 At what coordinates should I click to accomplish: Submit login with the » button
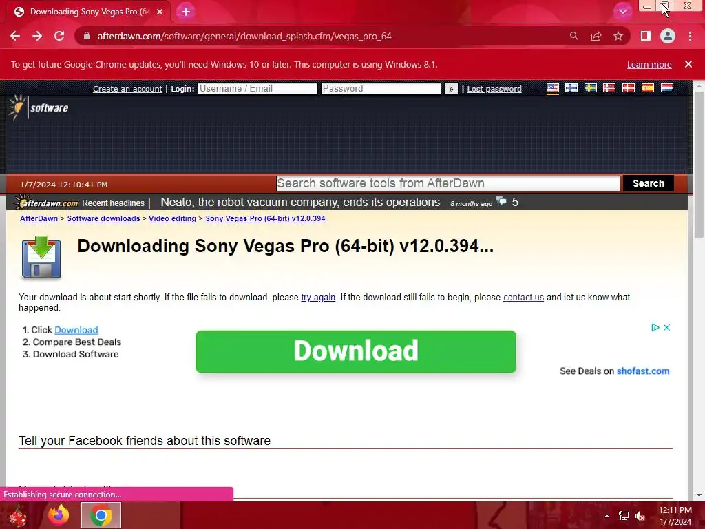point(451,89)
